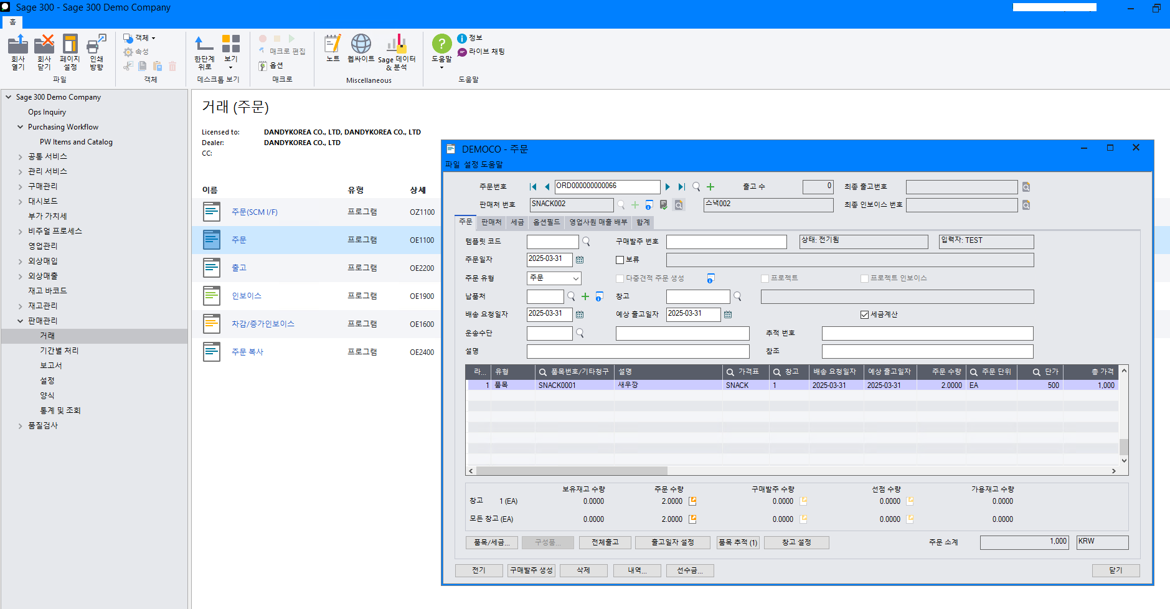Collapse the Purchasing Workflow tree node
This screenshot has height=609, width=1170.
[20, 127]
